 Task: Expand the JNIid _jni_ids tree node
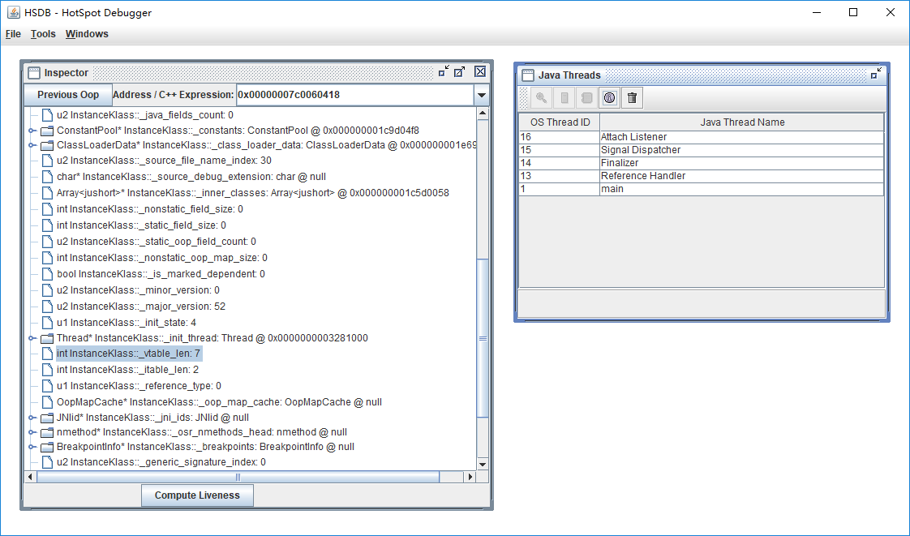(x=32, y=418)
